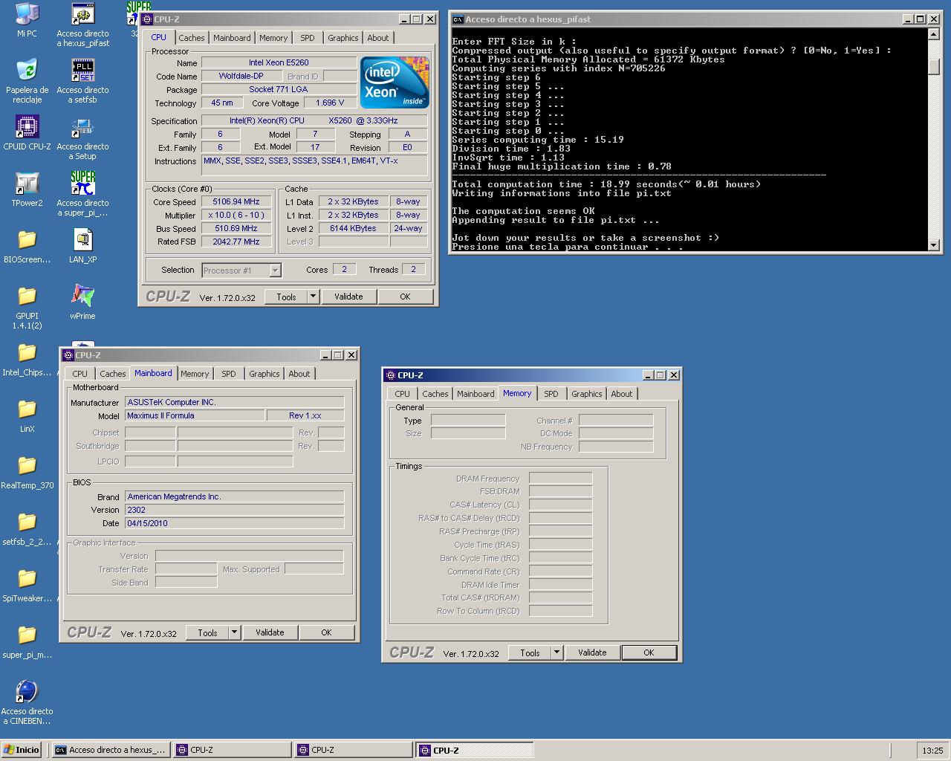Click the Total computation time line
Image resolution: width=951 pixels, height=761 pixels.
[x=606, y=184]
